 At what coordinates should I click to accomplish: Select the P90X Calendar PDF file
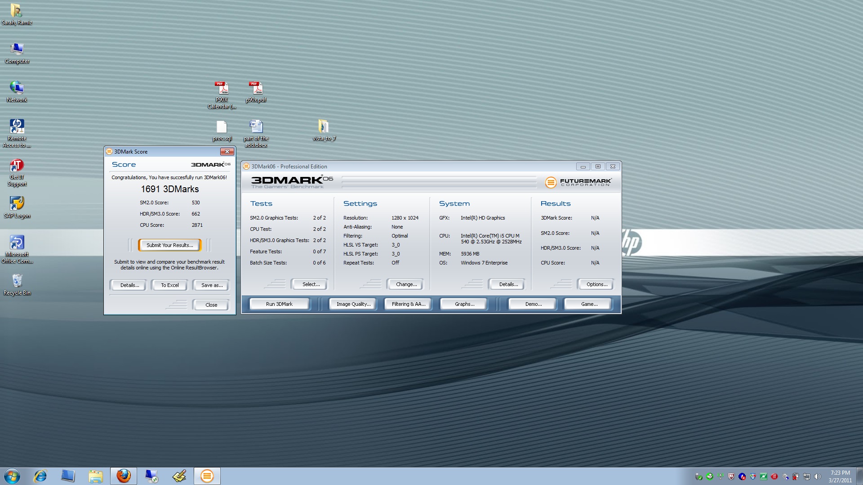222,94
